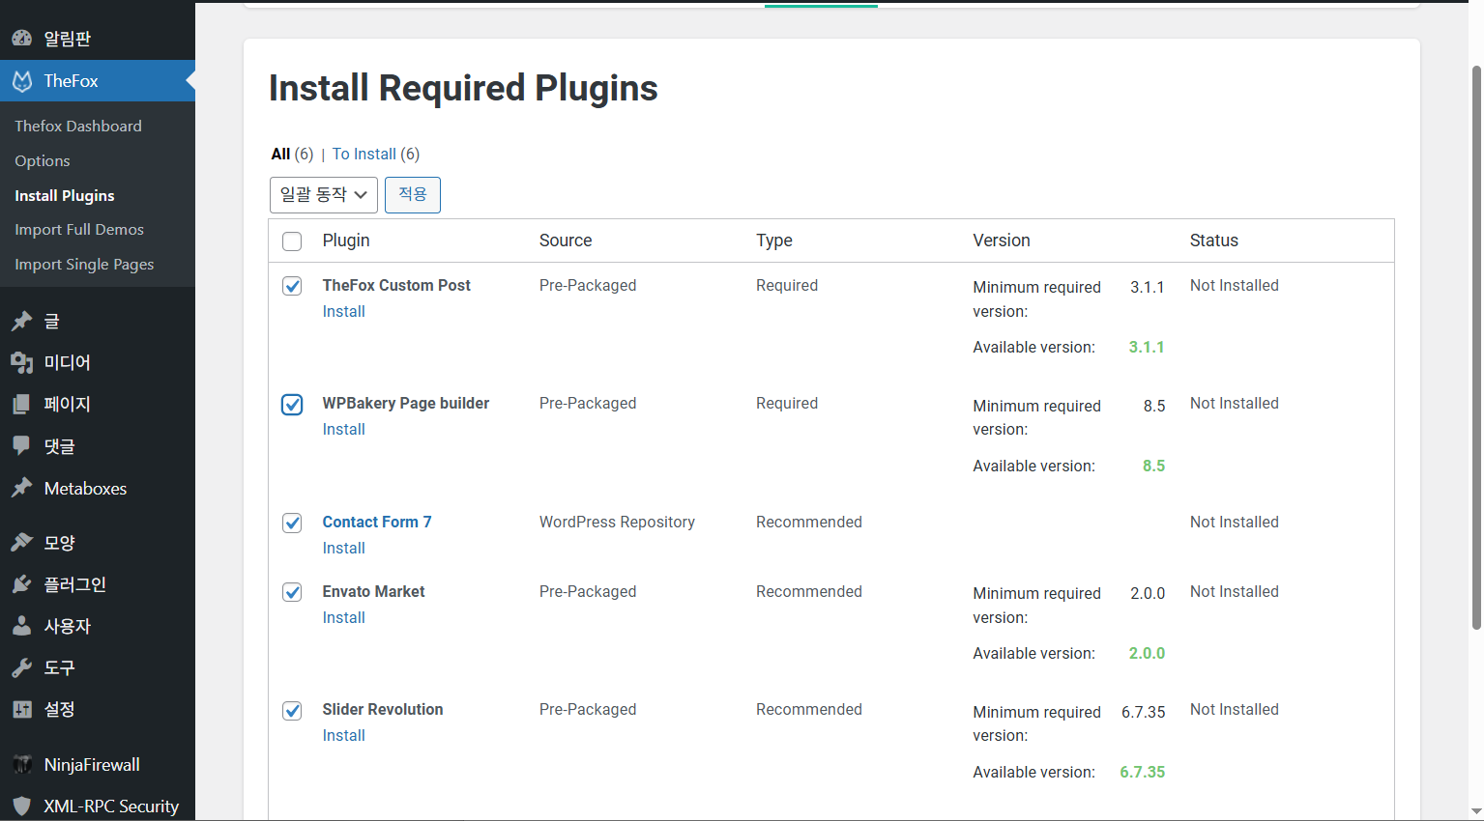Open the 사용자 users menu

pos(98,626)
